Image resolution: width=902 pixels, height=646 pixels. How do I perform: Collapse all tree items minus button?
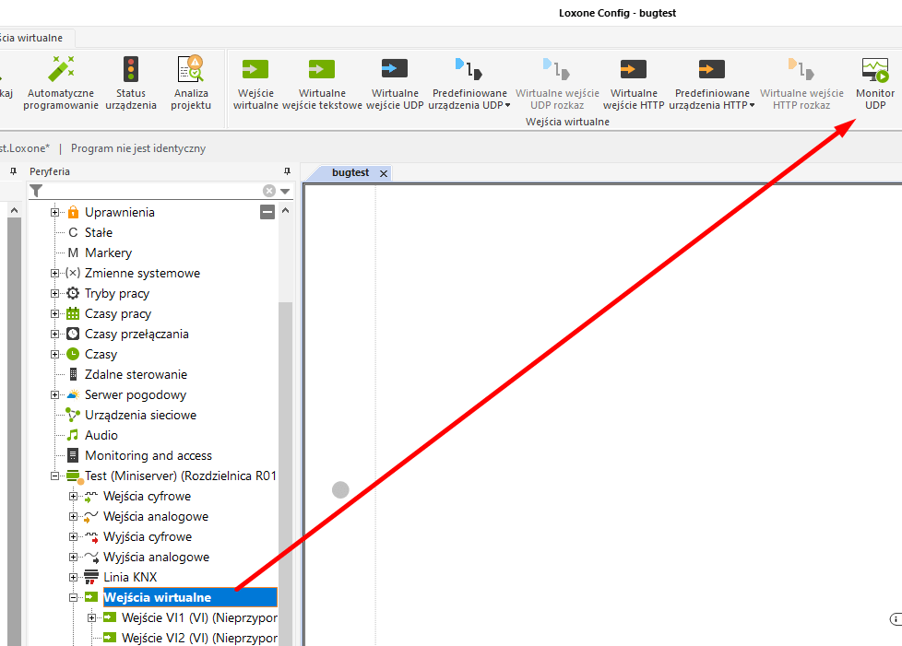267,213
